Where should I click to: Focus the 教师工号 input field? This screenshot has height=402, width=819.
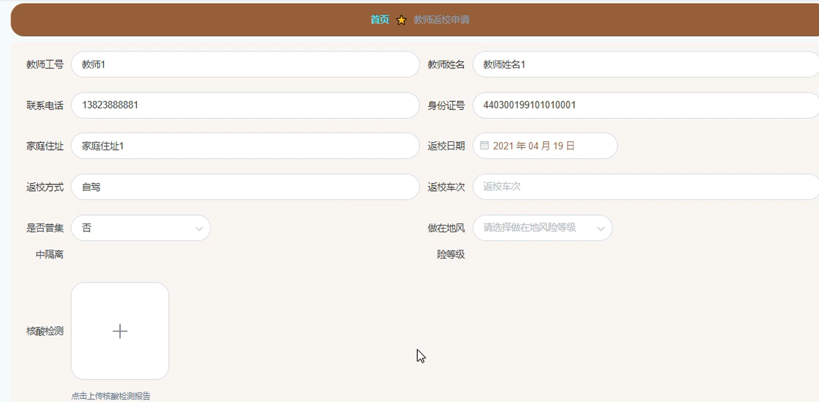(245, 64)
